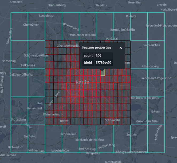Click the Wandlitz map label
This screenshot has height=163, width=177.
[101, 5]
